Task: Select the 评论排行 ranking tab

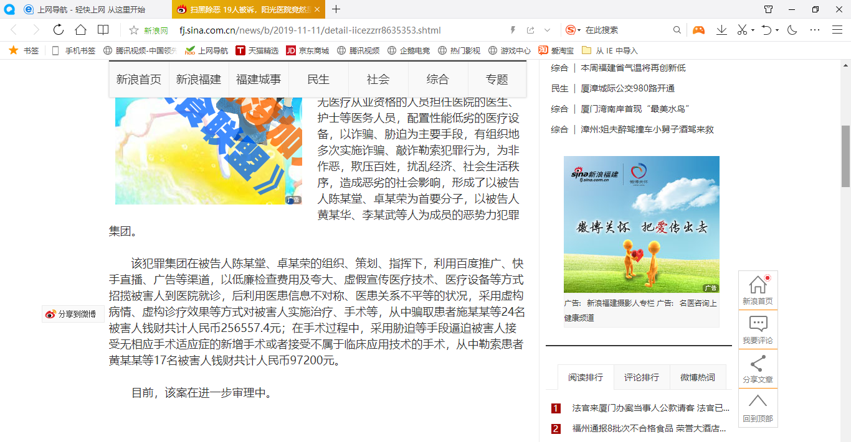Action: coord(642,377)
